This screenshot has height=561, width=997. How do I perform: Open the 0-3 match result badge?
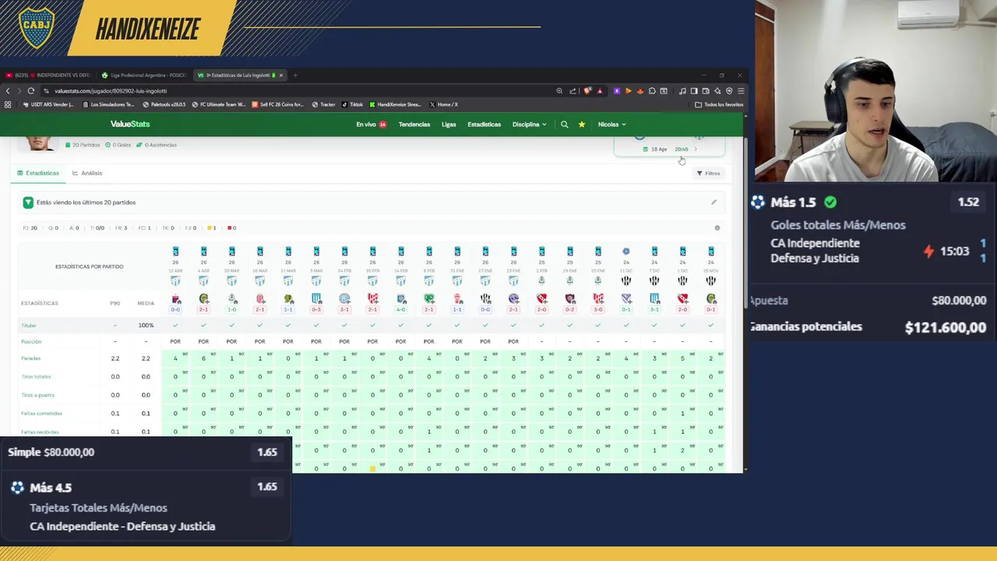click(316, 309)
